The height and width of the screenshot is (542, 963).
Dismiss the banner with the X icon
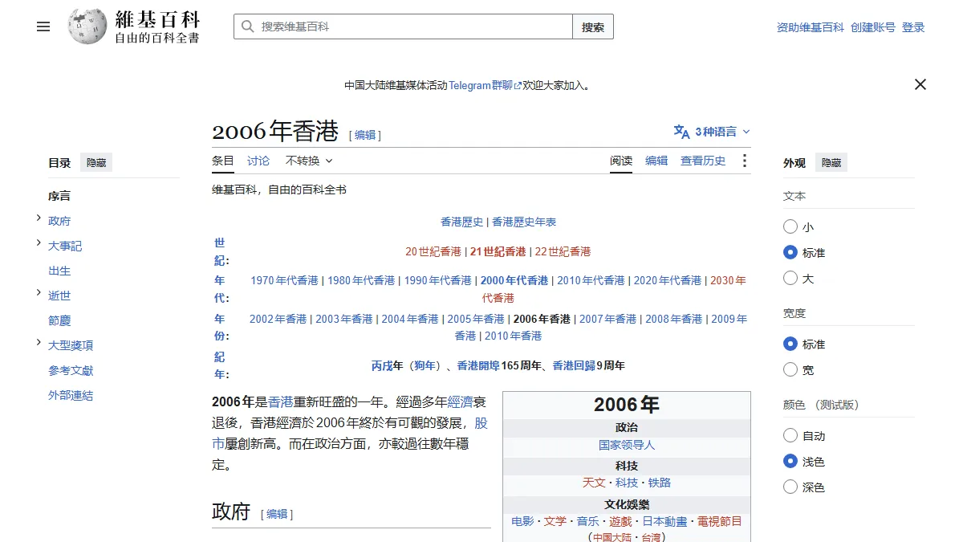(x=920, y=84)
